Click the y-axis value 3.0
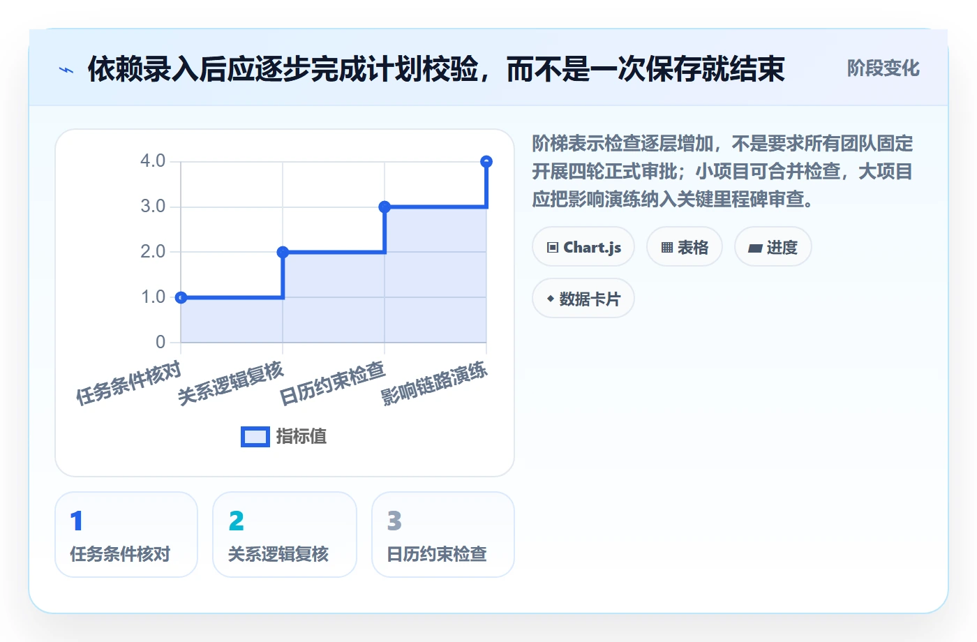Screen dimensions: 977x642 (153, 207)
